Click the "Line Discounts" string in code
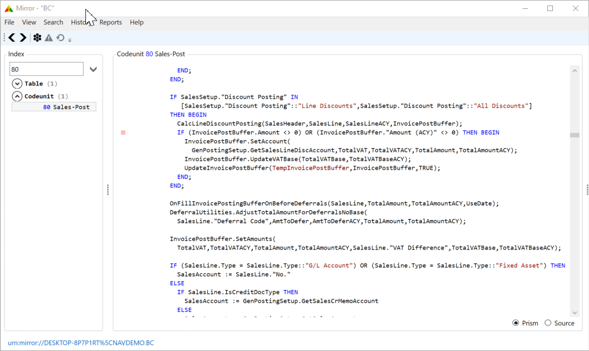 pyautogui.click(x=327, y=106)
